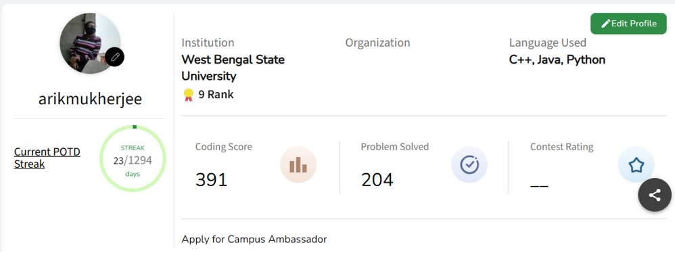
Task: Click the Contest Rating star icon
Action: (636, 164)
